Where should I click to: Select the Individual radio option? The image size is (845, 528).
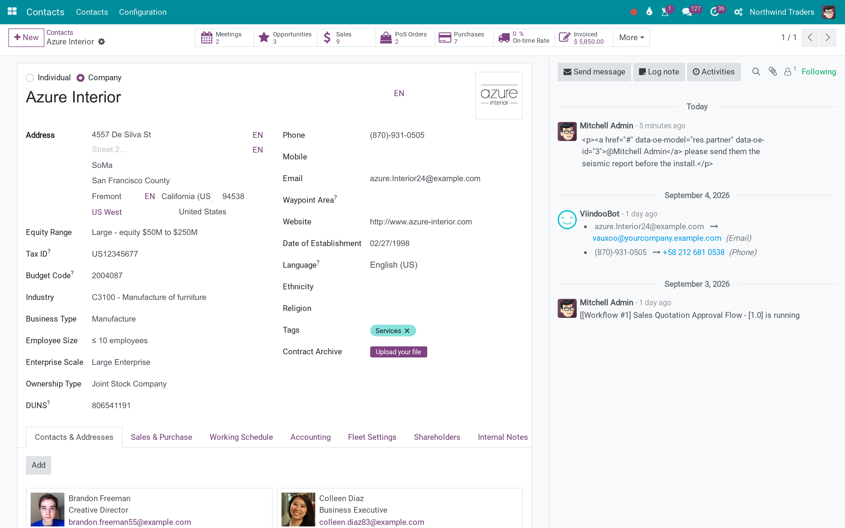(30, 78)
